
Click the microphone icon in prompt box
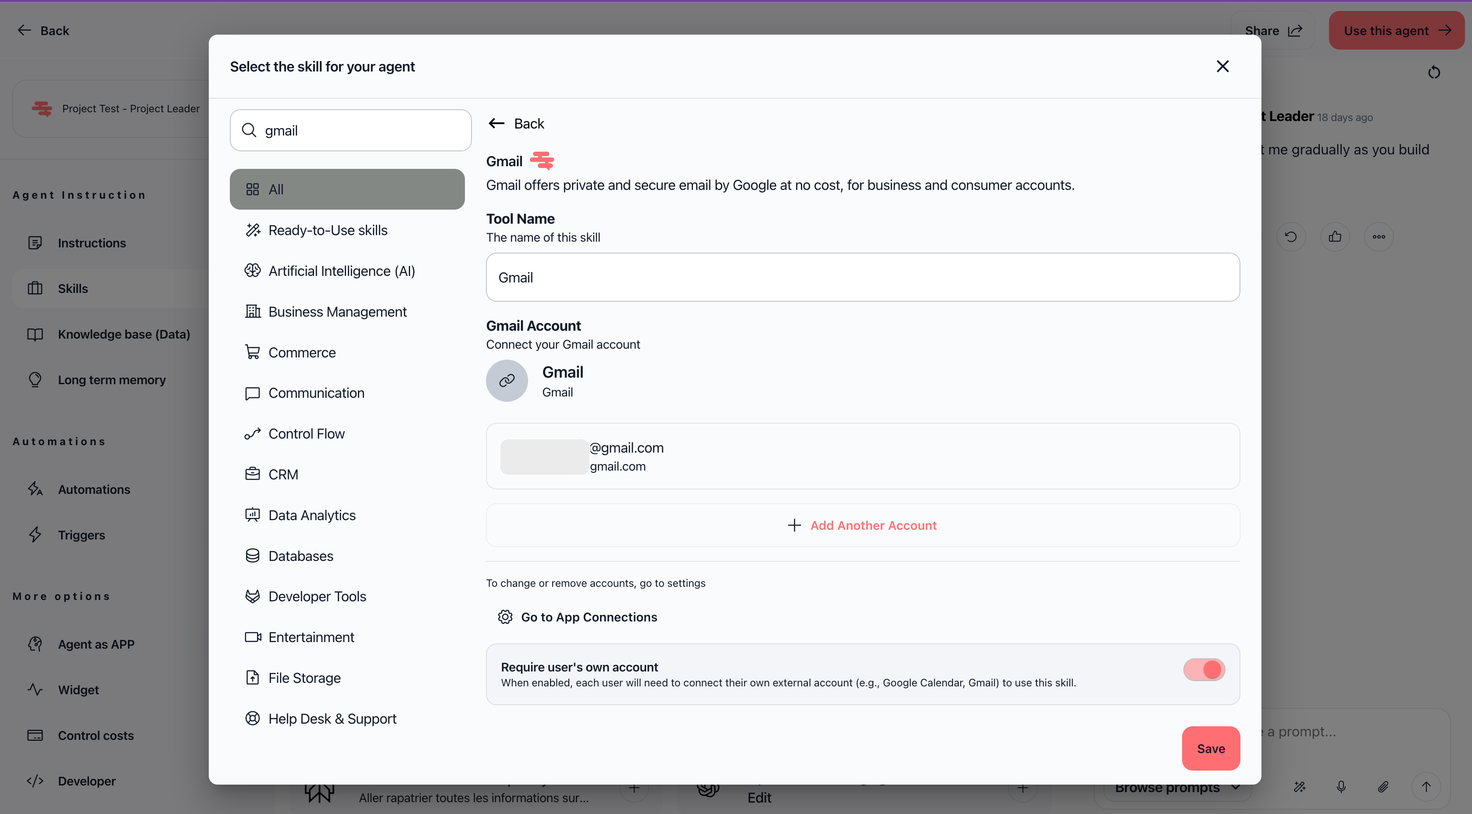coord(1341,786)
